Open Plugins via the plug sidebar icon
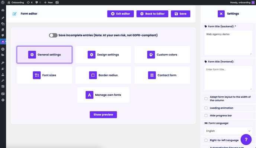 point(3,69)
